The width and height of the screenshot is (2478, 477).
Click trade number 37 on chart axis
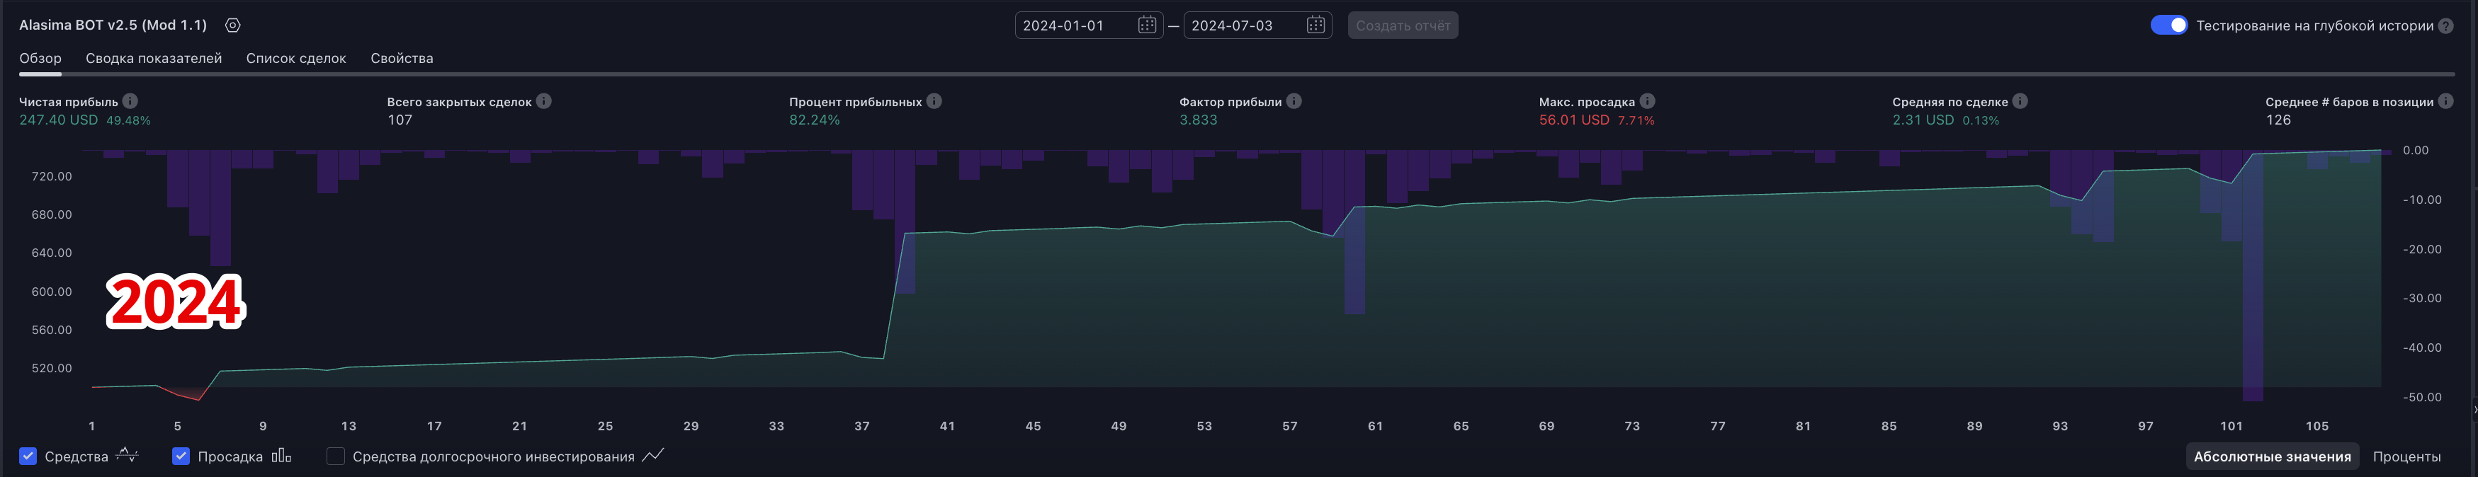tap(862, 426)
